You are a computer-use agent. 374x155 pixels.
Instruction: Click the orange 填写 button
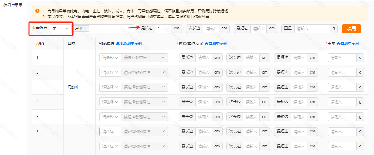(351, 29)
